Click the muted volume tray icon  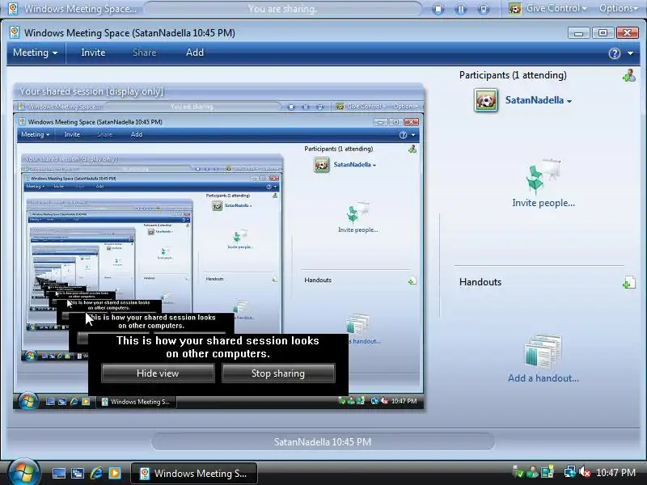coord(585,472)
